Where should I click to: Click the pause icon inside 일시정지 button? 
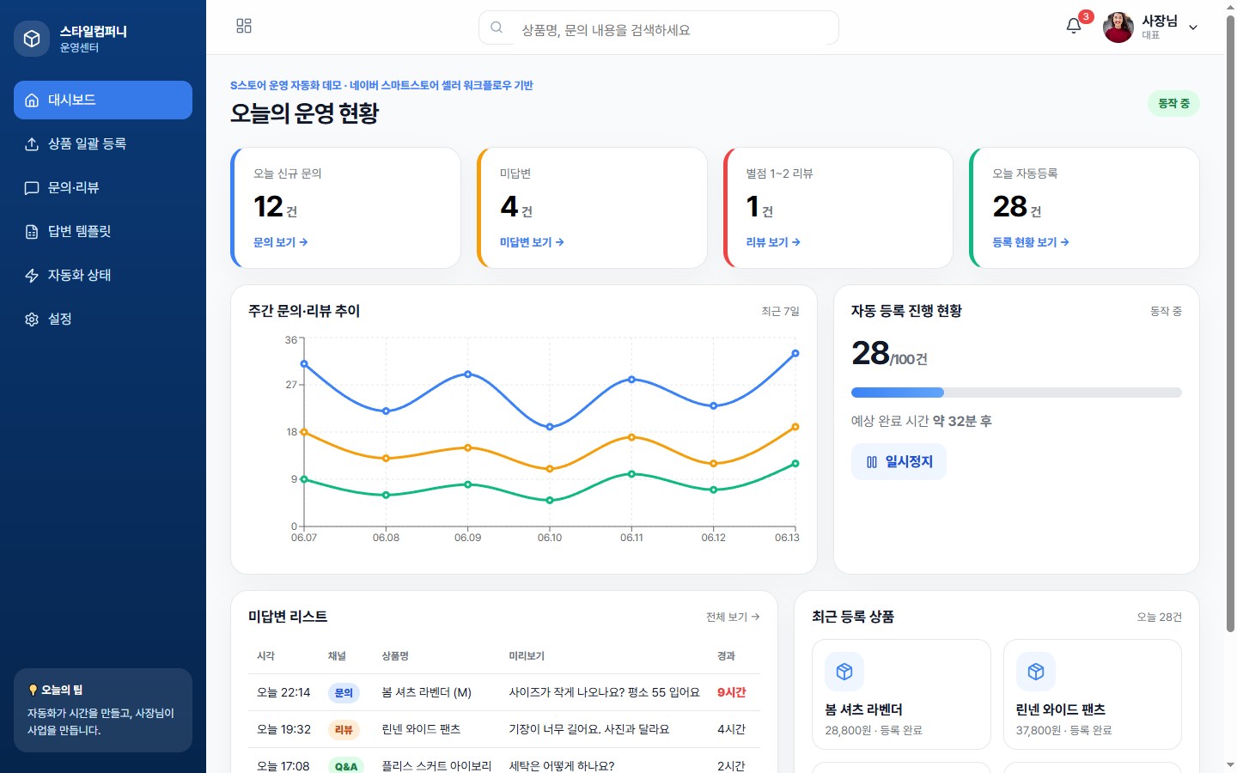[x=872, y=462]
